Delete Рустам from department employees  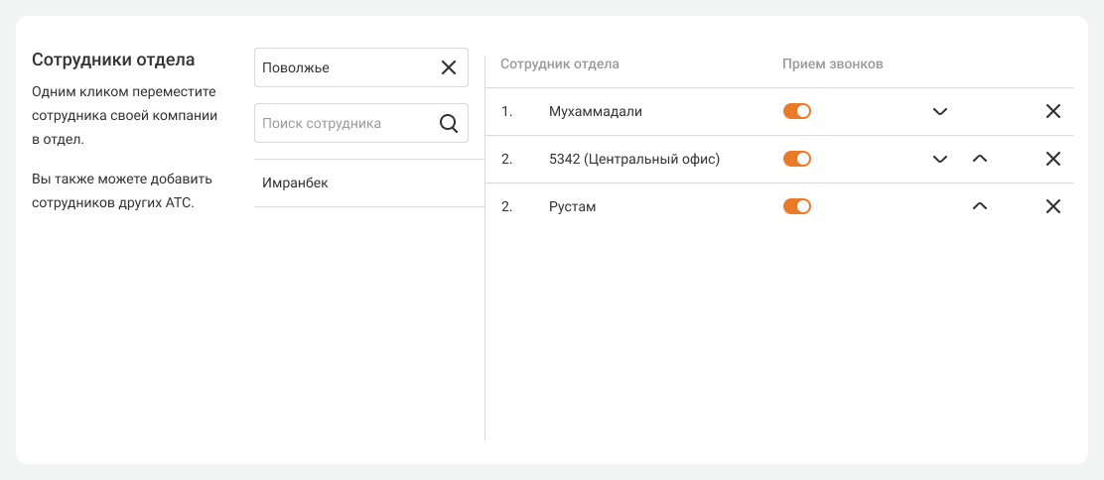1053,206
